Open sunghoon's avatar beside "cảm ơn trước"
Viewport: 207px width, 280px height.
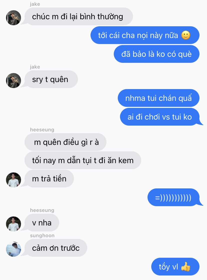[x=13, y=249]
